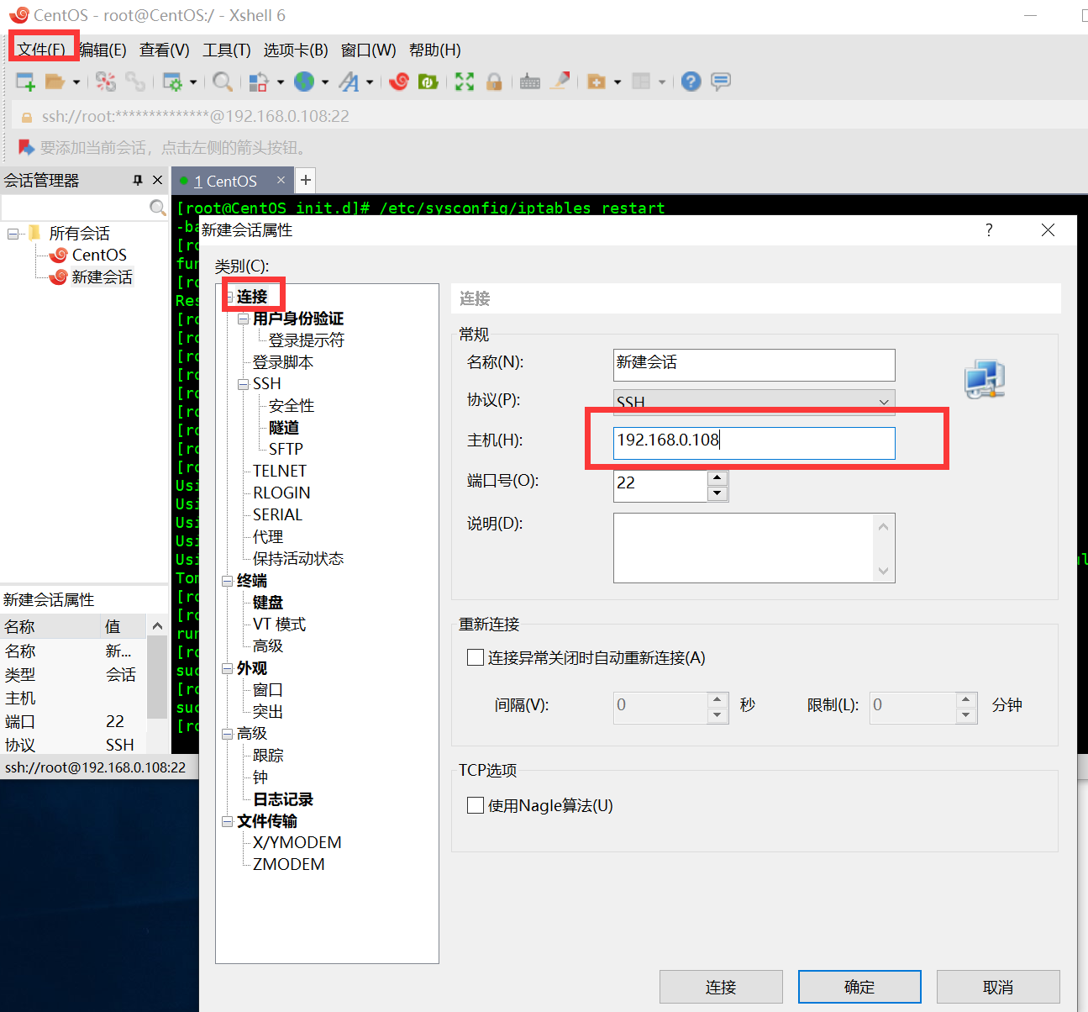Open dropdown arrow beside globe icon
The image size is (1088, 1012).
(325, 82)
